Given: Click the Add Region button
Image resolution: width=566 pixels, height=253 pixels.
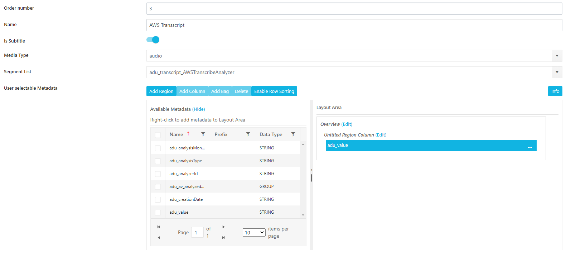Looking at the screenshot, I should pyautogui.click(x=161, y=91).
